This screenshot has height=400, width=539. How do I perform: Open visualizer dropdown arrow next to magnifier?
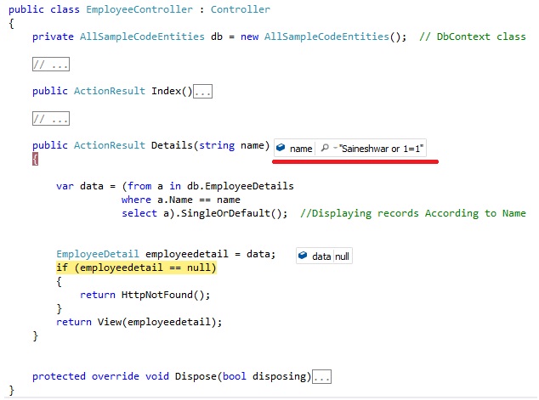[335, 149]
